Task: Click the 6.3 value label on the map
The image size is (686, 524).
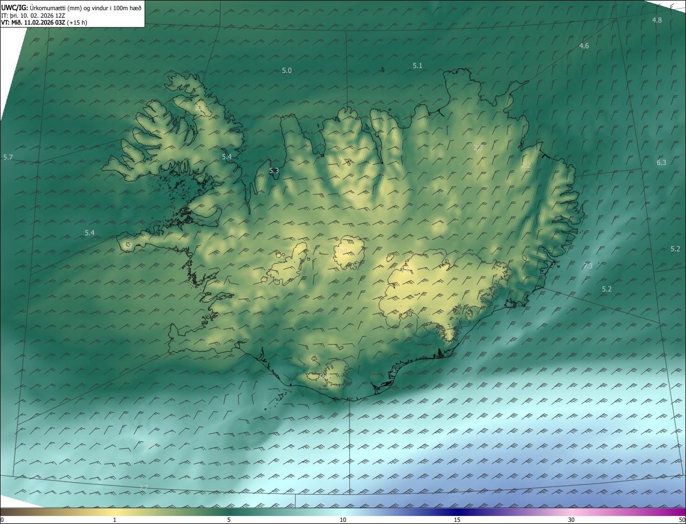Action: (x=661, y=162)
